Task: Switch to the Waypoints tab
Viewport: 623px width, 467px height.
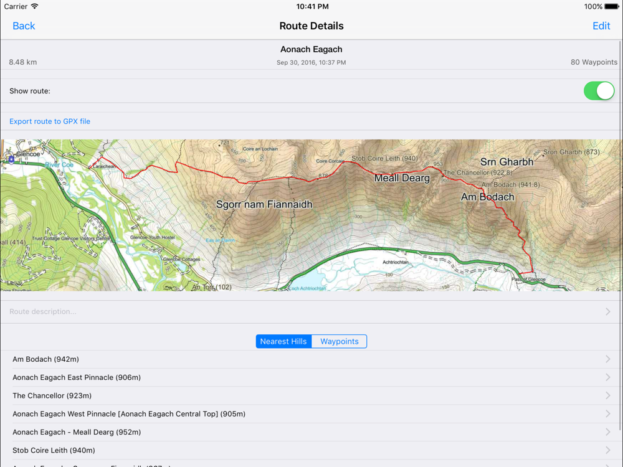Action: [340, 341]
